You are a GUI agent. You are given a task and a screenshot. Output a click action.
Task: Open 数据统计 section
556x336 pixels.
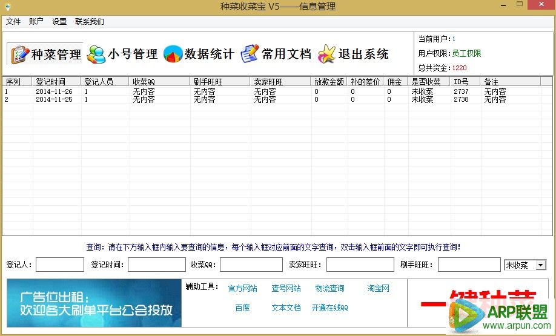pyautogui.click(x=199, y=54)
